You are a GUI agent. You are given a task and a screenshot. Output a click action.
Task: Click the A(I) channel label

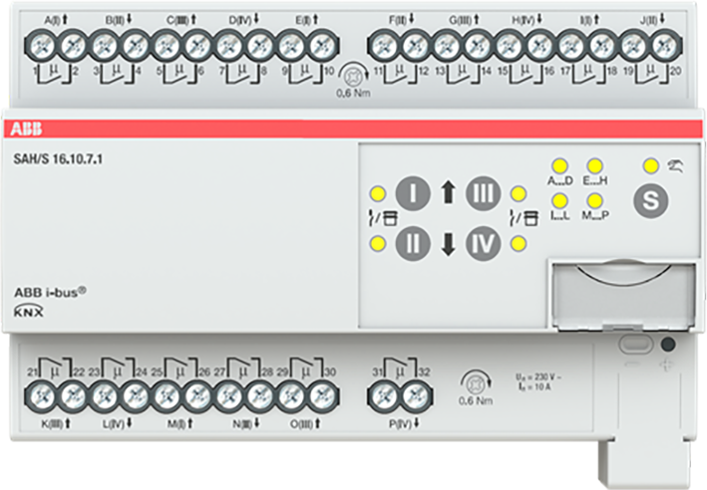click(57, 19)
